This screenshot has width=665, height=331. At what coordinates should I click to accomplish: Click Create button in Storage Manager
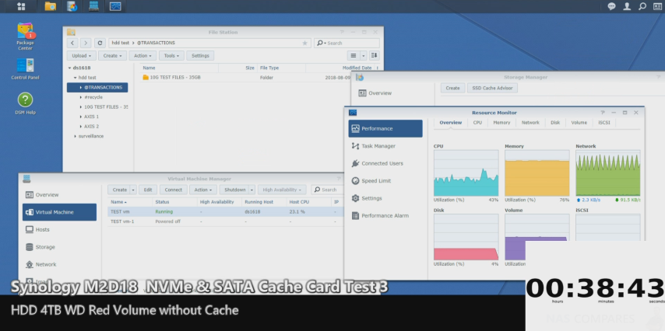pyautogui.click(x=452, y=88)
